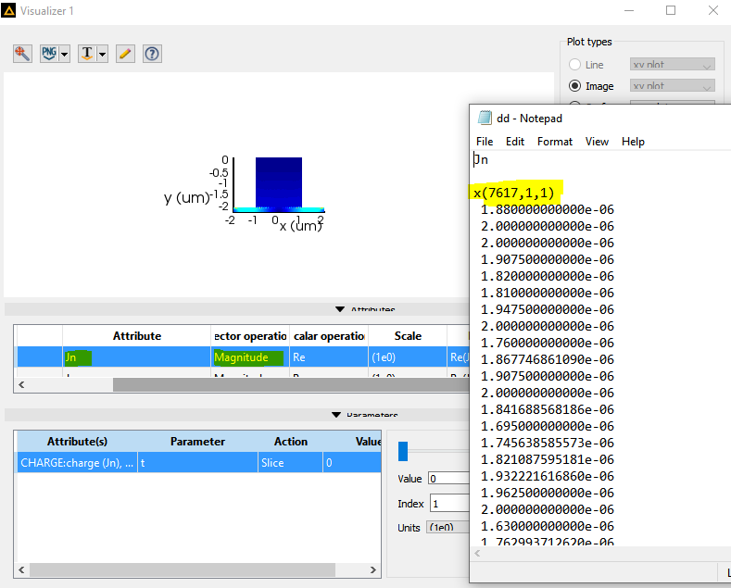Select the zoom magnifier tool
This screenshot has width=731, height=588.
(x=22, y=54)
